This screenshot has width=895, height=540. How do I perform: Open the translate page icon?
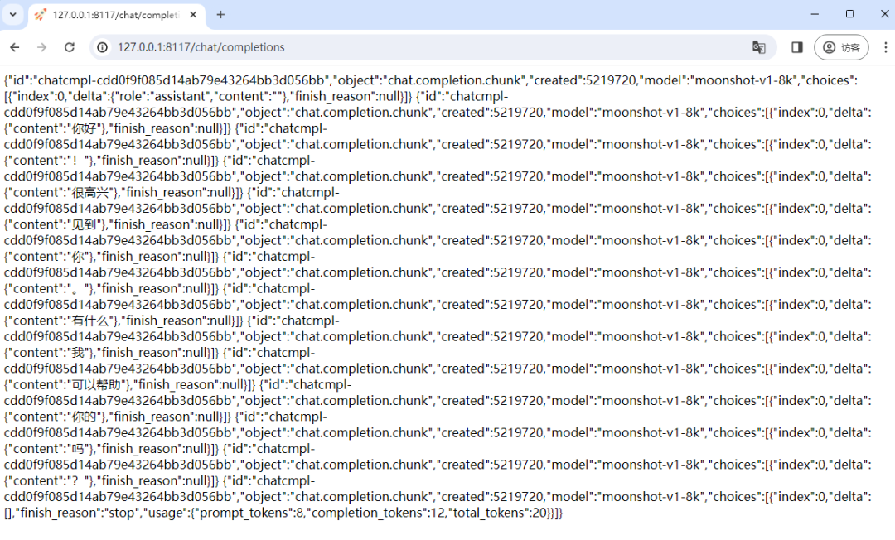[758, 47]
